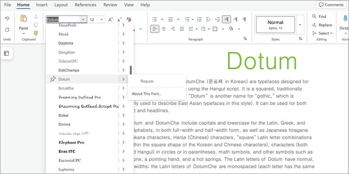Viewport: 349px width, 174px height.
Task: Increase font size with grow icon
Action: click(111, 20)
